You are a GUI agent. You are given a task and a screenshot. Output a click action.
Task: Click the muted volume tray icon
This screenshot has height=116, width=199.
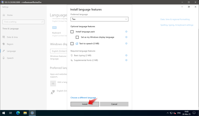[175, 113]
